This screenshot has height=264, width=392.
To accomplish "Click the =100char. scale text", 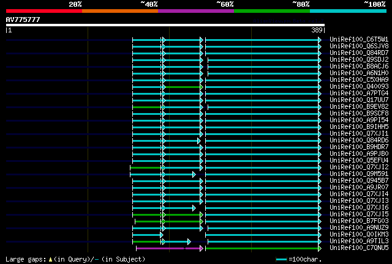I will (x=305, y=259).
